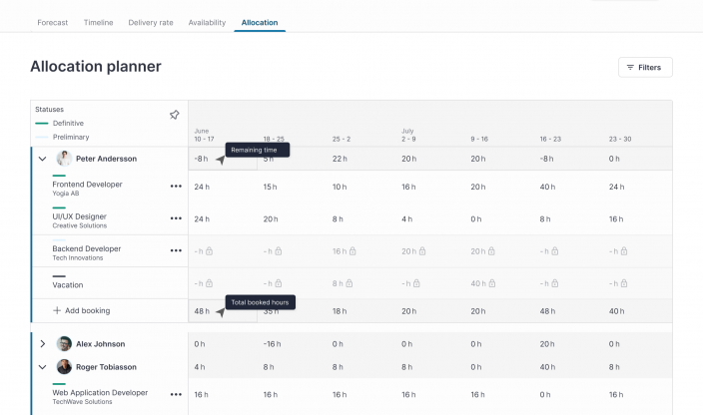Viewport: 703px width, 415px height.
Task: Open the Delivery rate tab
Action: [151, 22]
